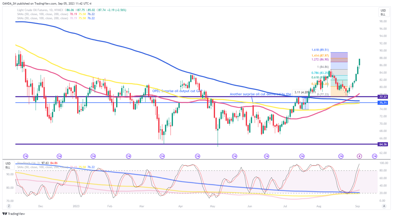This screenshot has height=218, width=393.
Task: Click the 77.37 price level label
Action: pyautogui.click(x=383, y=97)
